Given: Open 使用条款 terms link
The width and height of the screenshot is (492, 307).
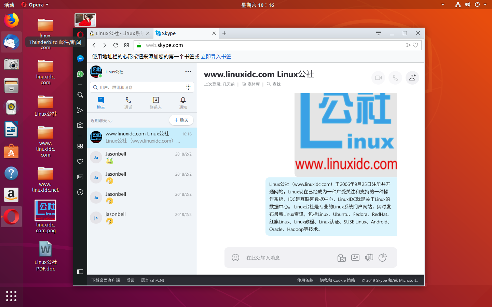Looking at the screenshot, I should (x=305, y=280).
